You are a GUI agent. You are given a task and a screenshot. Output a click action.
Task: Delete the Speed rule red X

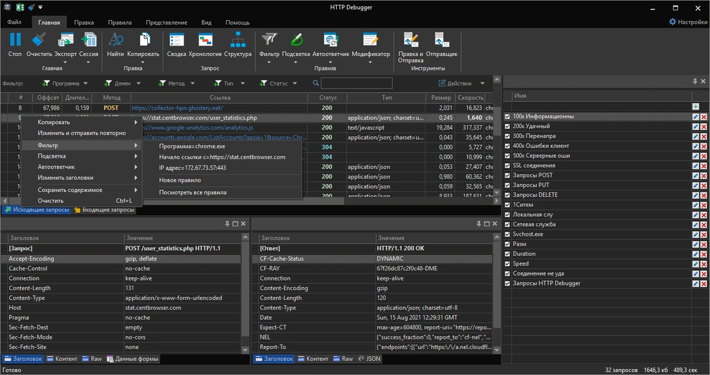coord(703,264)
